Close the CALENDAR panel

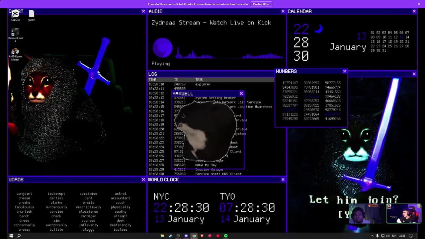pyautogui.click(x=414, y=11)
